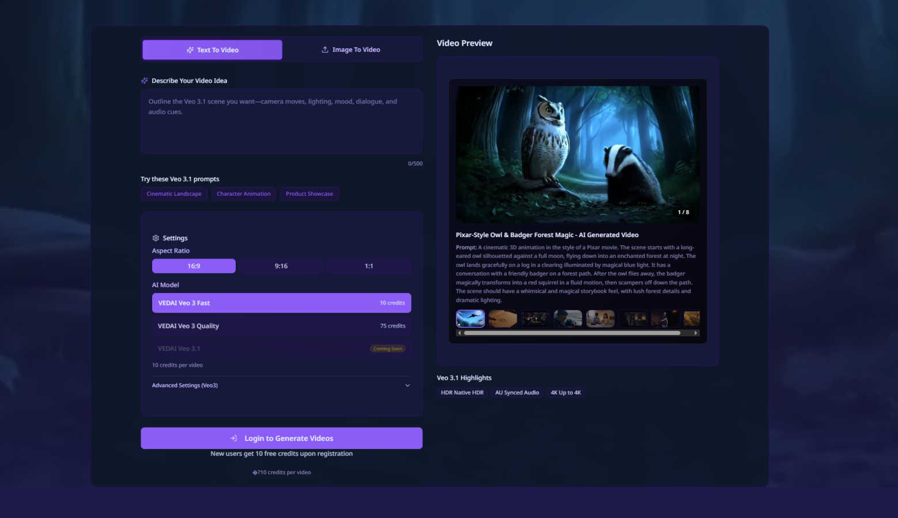Click the left arrow of the thumbnail scrollbar
This screenshot has width=898, height=518.
[x=459, y=333]
